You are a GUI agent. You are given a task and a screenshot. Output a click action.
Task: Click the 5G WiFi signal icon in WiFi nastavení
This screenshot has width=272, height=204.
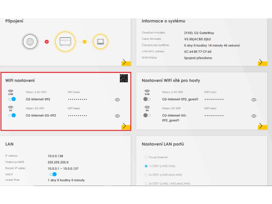(x=11, y=108)
